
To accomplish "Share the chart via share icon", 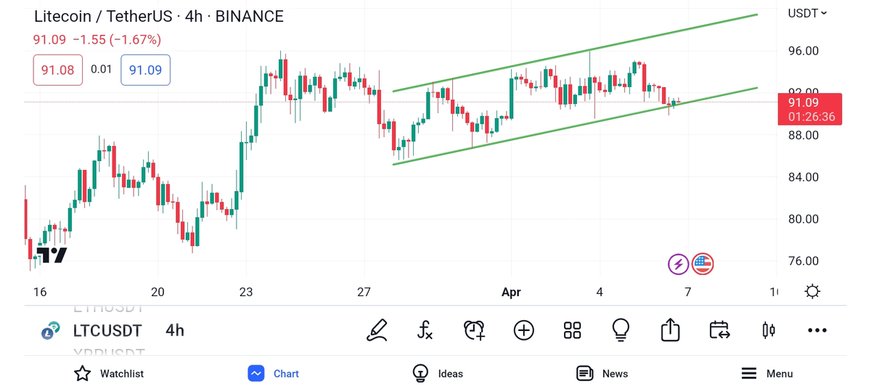I will [x=670, y=330].
